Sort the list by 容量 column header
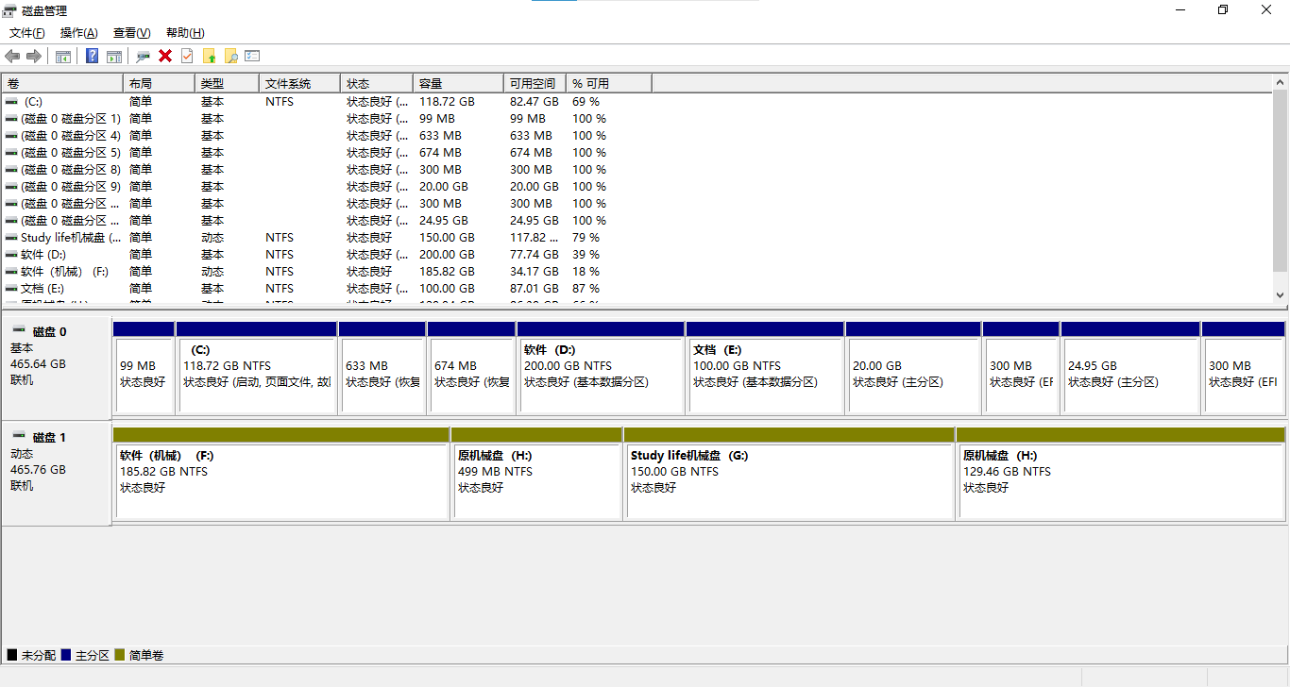Viewport: 1290px width, 687px height. [457, 84]
